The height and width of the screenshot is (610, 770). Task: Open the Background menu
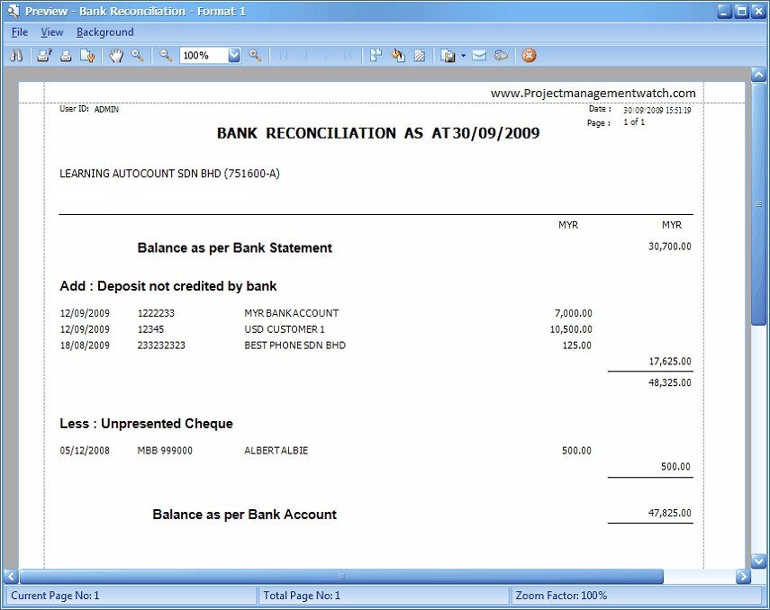click(104, 32)
